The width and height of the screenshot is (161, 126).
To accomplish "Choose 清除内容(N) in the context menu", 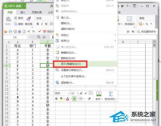I will click(x=86, y=29).
